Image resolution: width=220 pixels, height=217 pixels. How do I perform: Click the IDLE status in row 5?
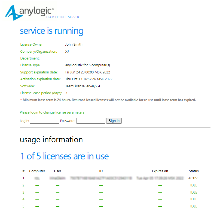[194, 206]
